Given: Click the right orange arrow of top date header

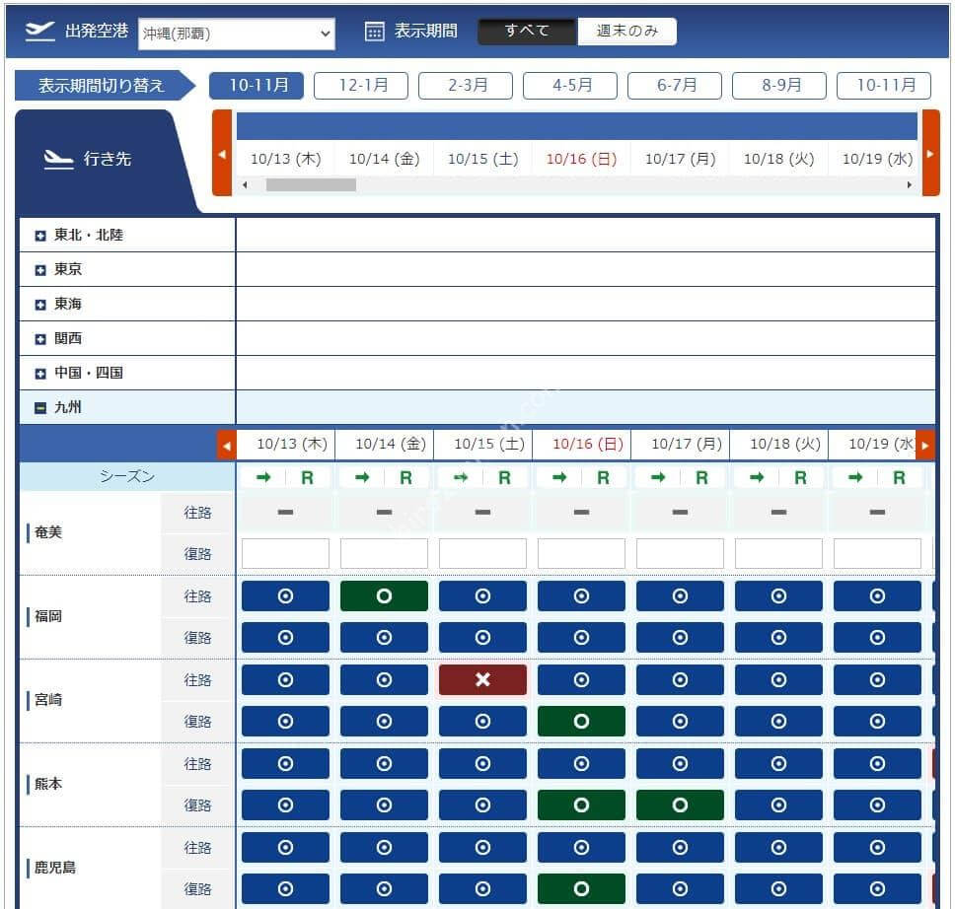Looking at the screenshot, I should [930, 154].
